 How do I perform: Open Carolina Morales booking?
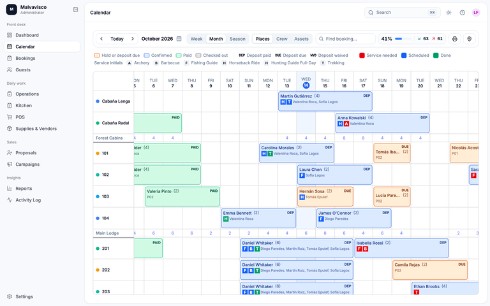coord(297,153)
